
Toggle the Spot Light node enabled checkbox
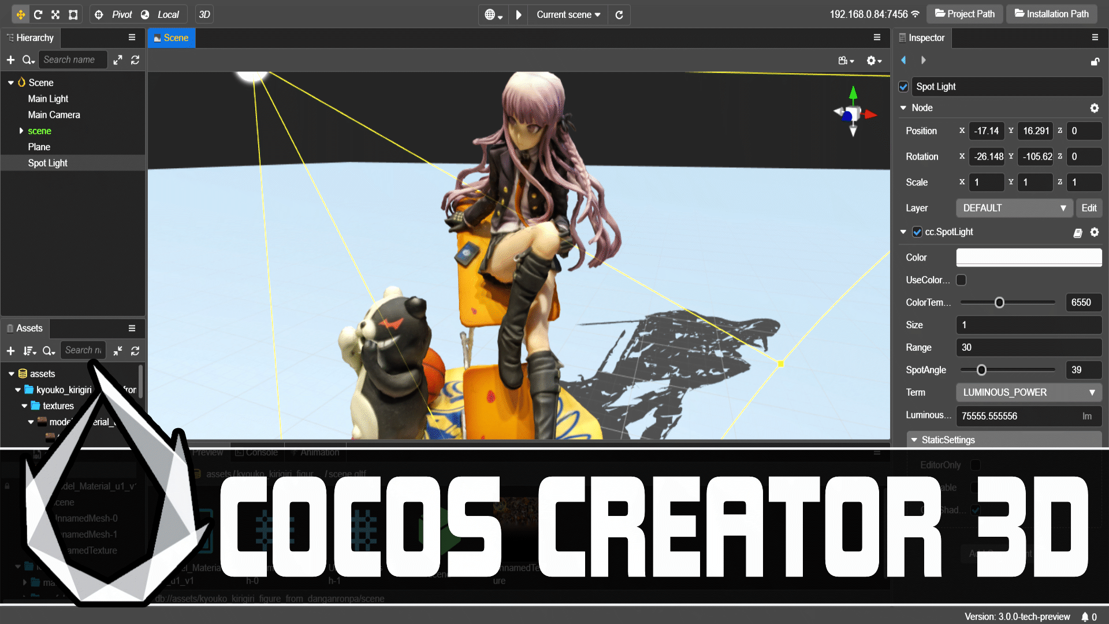click(903, 87)
